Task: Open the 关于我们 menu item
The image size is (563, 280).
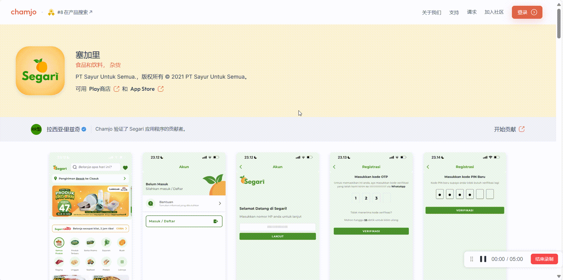Action: pyautogui.click(x=431, y=12)
